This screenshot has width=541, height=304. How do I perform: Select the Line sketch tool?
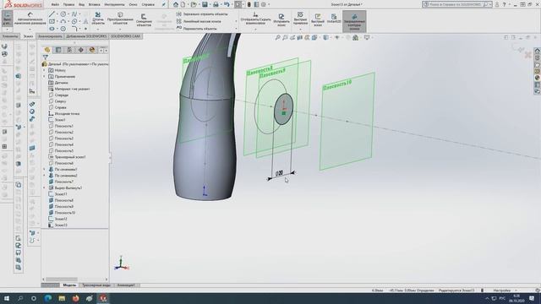[x=52, y=14]
